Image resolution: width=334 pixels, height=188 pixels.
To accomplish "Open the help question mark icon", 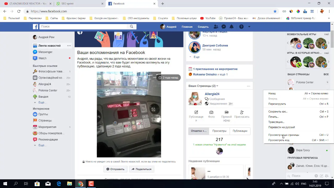I will [241, 27].
